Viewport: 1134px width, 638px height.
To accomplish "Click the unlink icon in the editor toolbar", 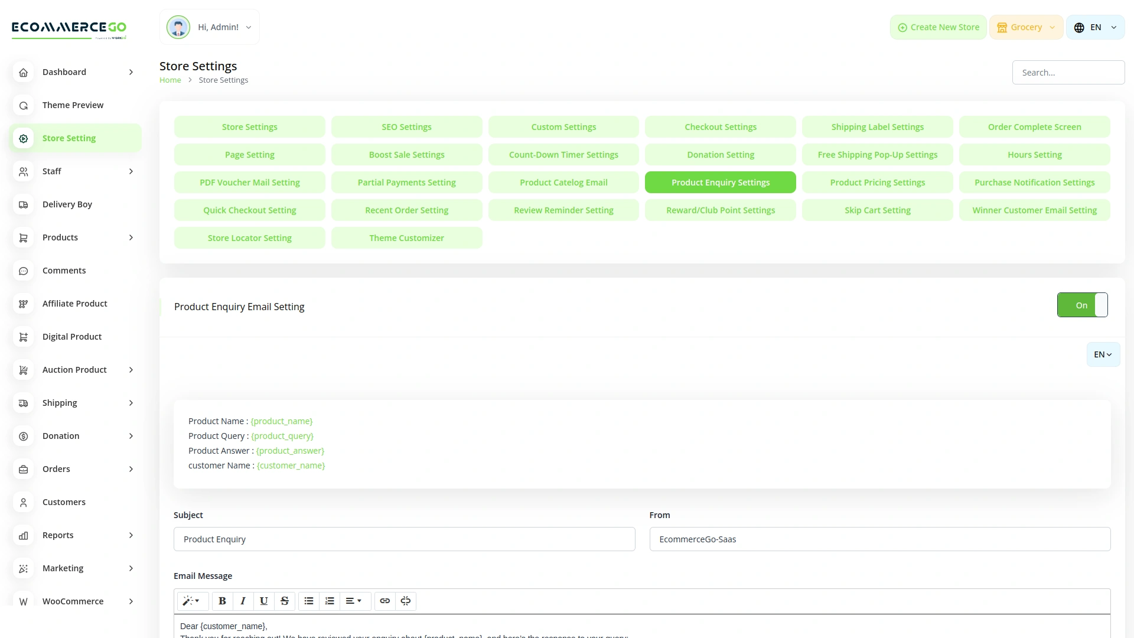I will [x=406, y=601].
